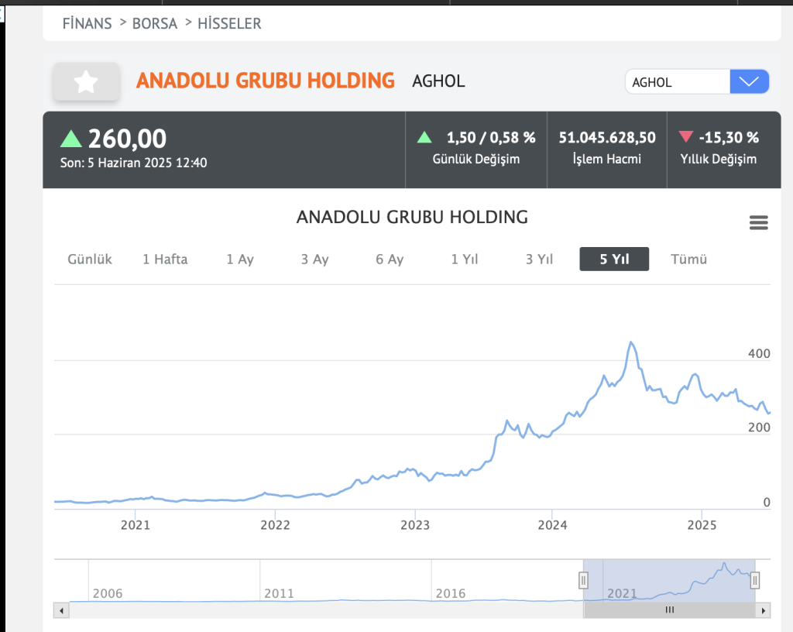Viewport: 793px width, 632px height.
Task: Show the Tümü full history range
Action: pyautogui.click(x=689, y=259)
